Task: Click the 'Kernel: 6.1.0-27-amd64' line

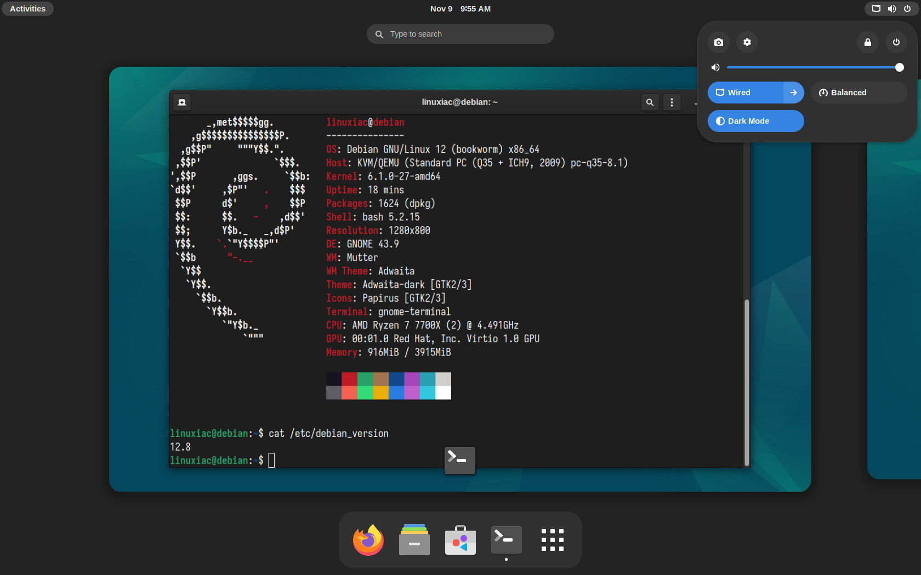Action: pyautogui.click(x=383, y=176)
